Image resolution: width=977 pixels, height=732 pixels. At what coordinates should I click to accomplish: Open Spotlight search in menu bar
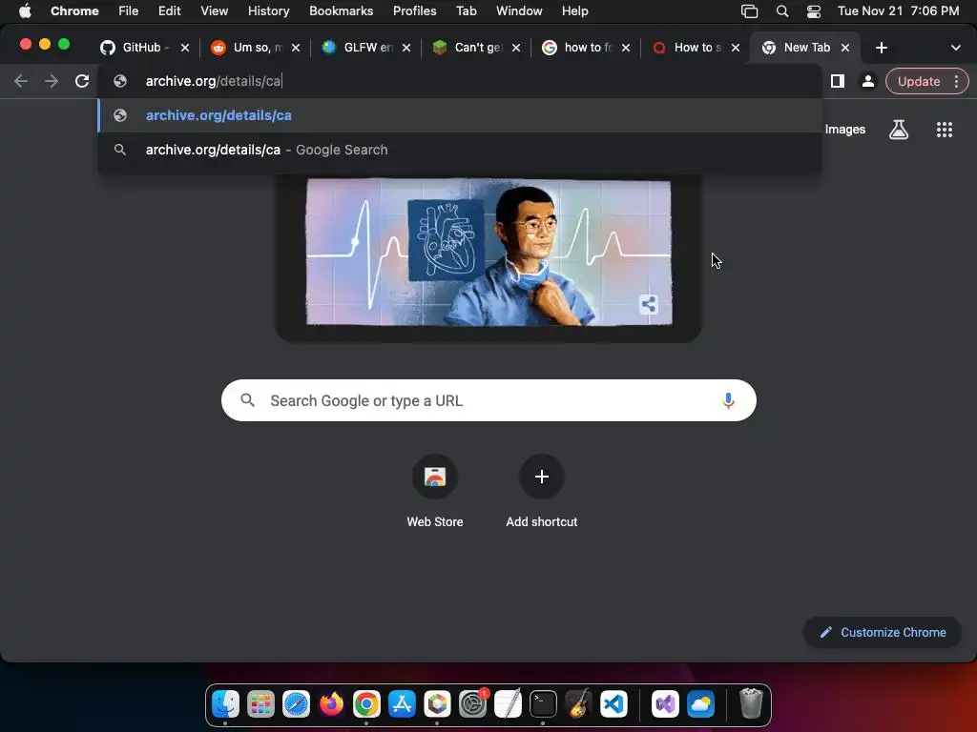coord(782,11)
